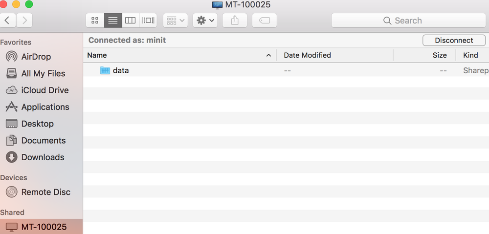Open Downloads in the sidebar

point(41,157)
